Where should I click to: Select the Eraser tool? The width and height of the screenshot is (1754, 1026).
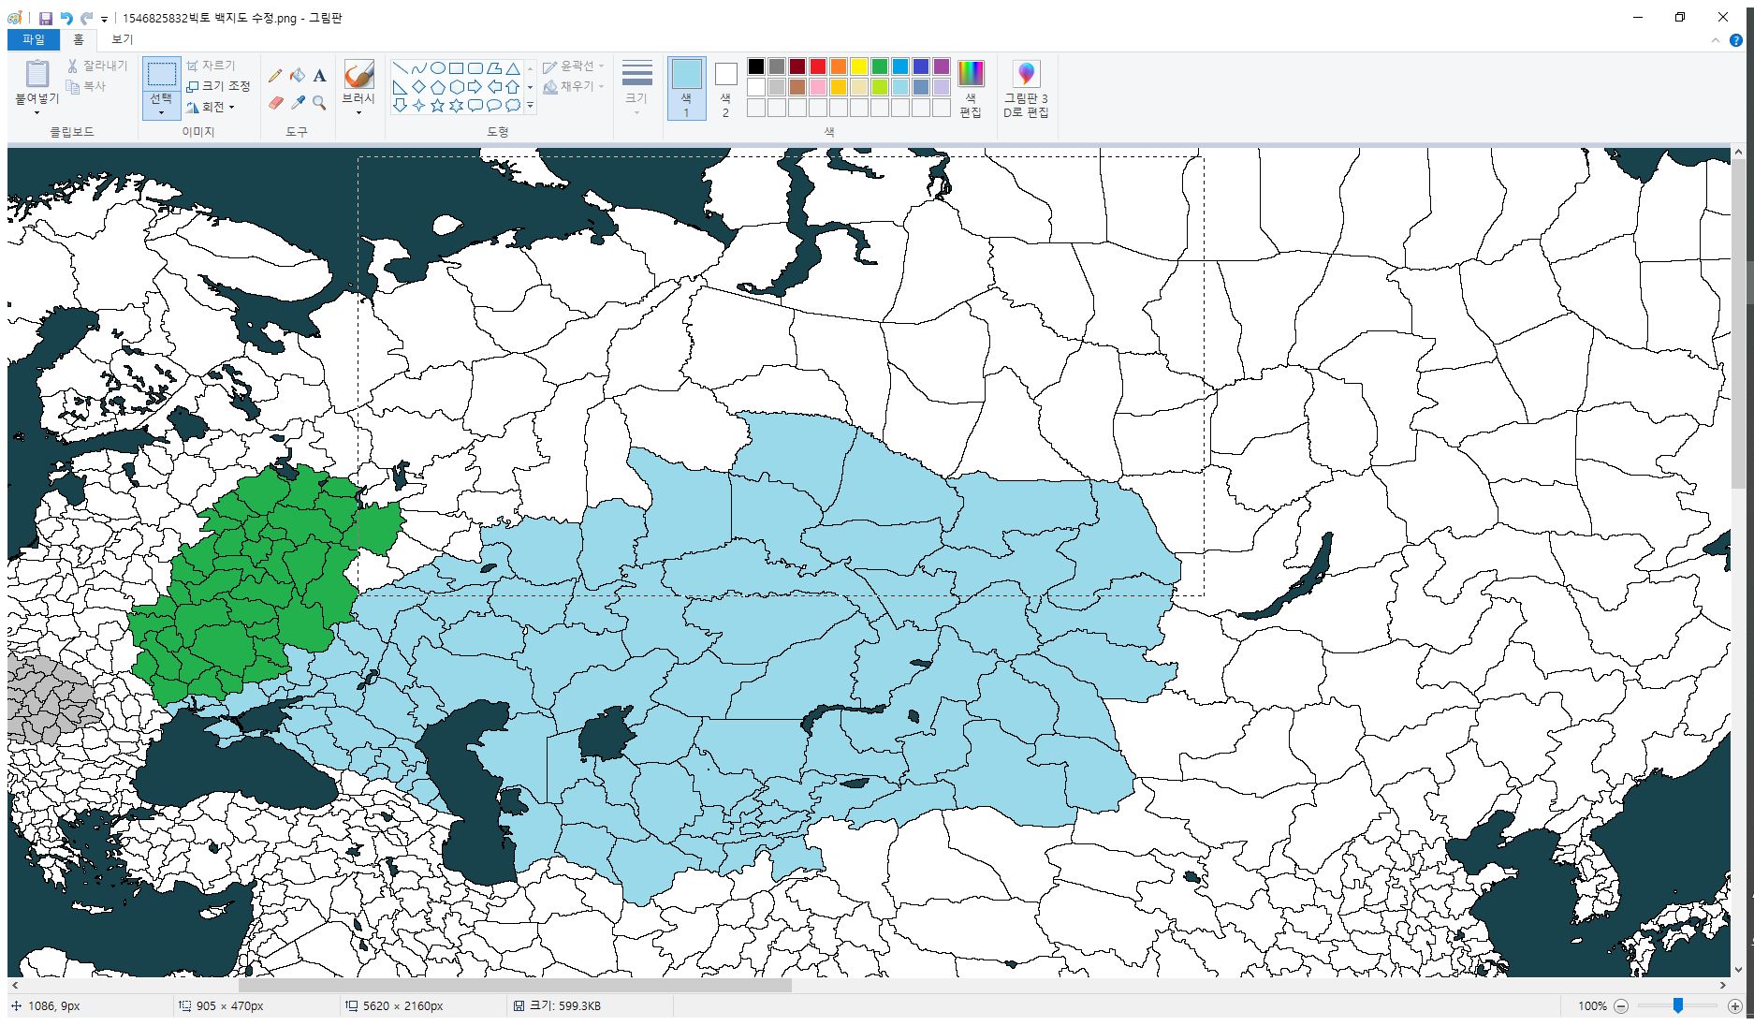275,103
